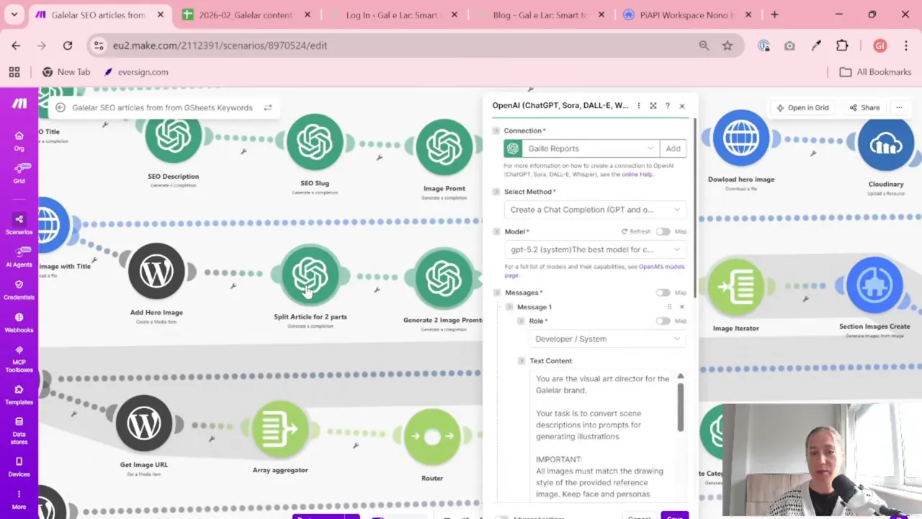
Task: Close the OpenAI module settings panel
Action: 682,106
